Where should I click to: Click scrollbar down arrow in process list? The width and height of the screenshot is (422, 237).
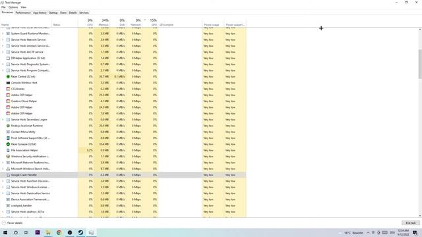pyautogui.click(x=420, y=215)
